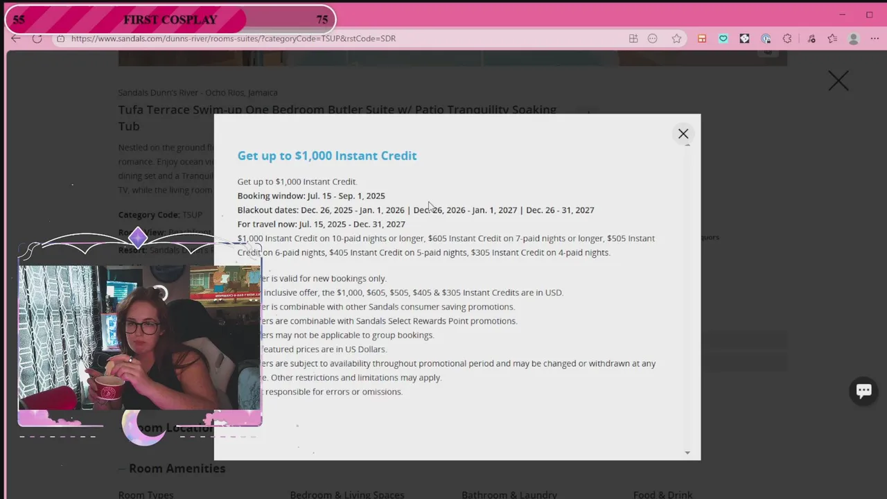Reload the page with the refresh icon
Screen dimensions: 887x499
(37, 39)
